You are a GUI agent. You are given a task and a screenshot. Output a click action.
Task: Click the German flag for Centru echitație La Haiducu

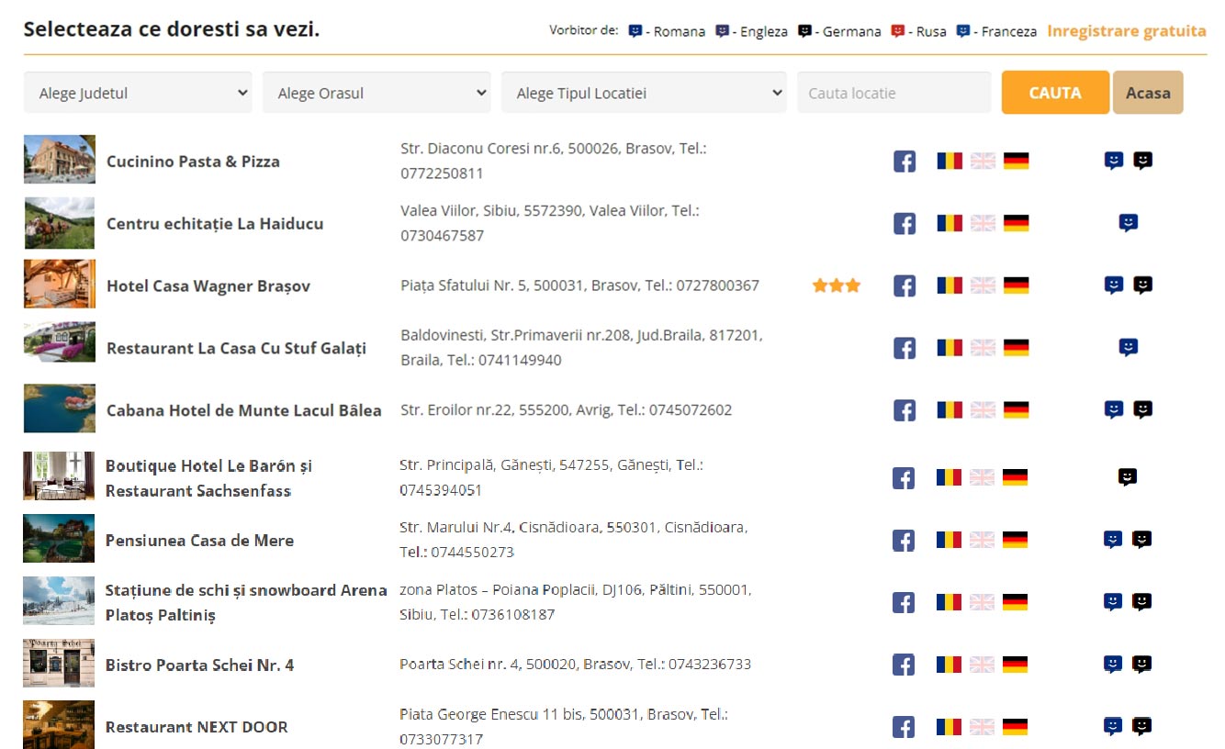pyautogui.click(x=1016, y=223)
